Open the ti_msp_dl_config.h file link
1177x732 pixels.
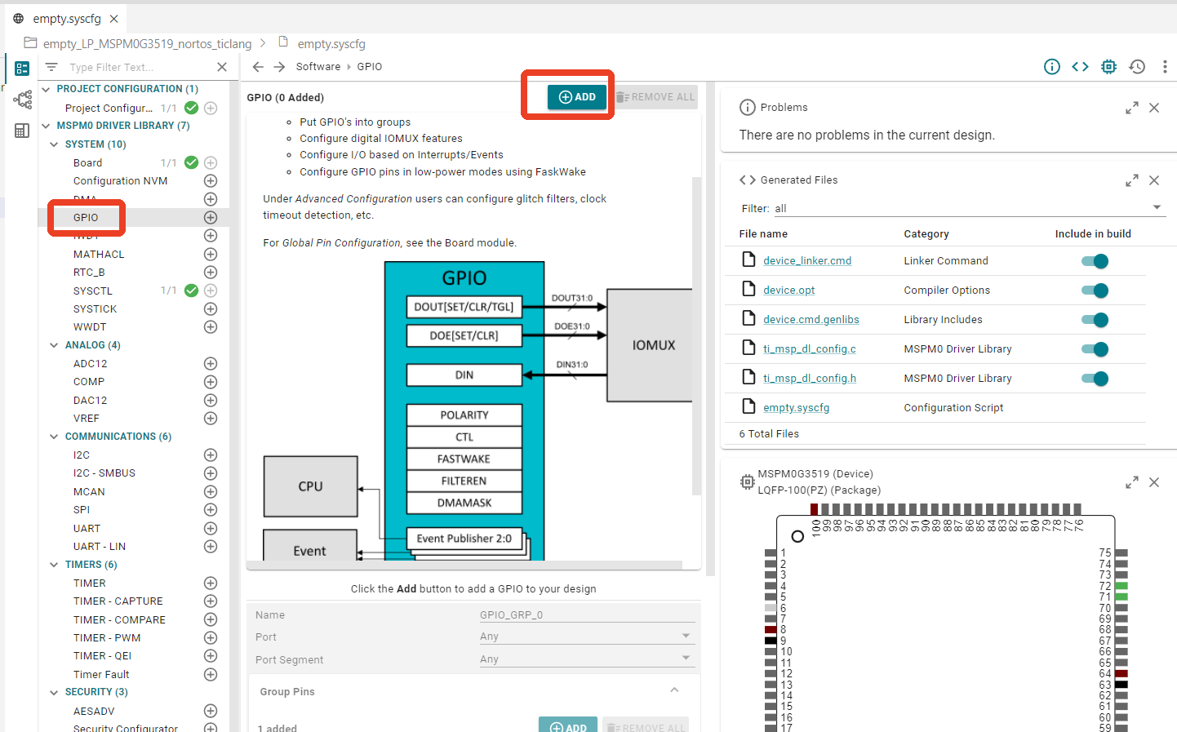tap(810, 378)
